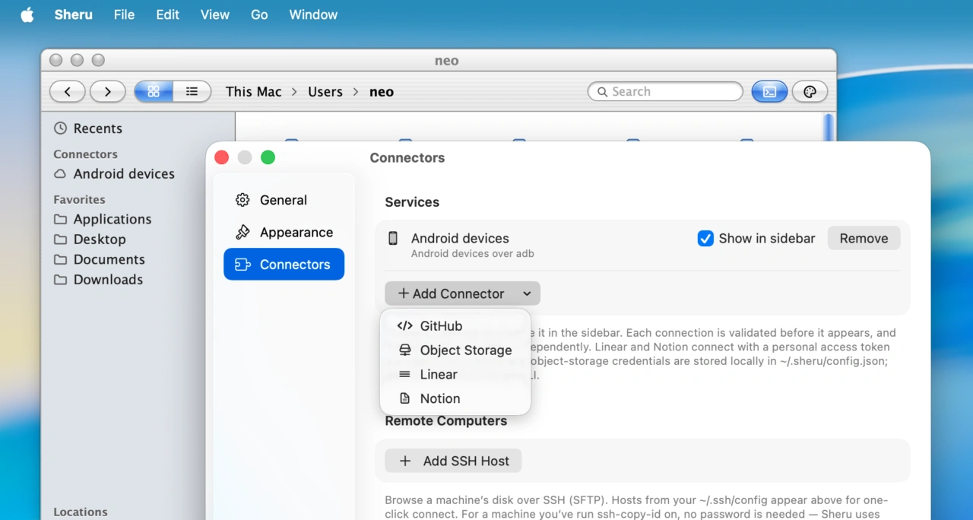Viewport: 973px width, 520px height.
Task: Remove the Android devices connector
Action: point(864,238)
